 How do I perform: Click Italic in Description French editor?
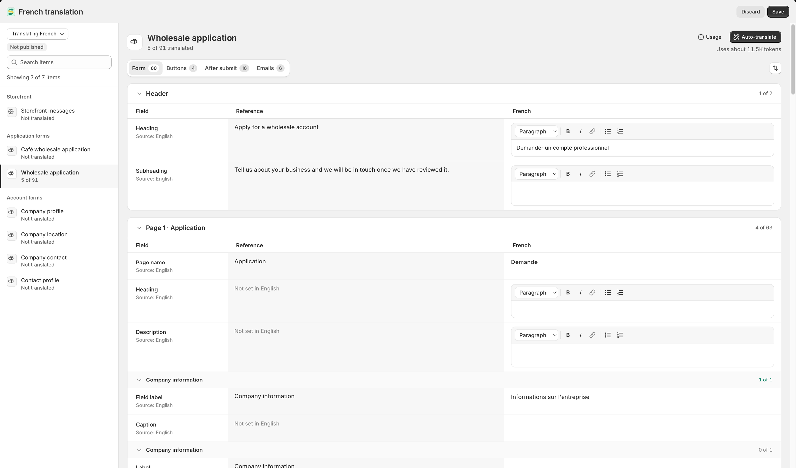580,335
